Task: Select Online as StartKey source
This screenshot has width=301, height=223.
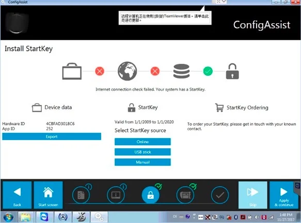Action: [142, 142]
